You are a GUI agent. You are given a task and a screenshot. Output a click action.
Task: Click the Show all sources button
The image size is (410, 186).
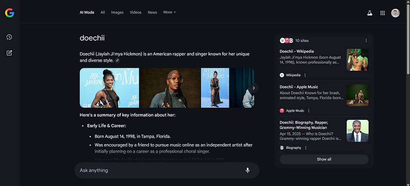pyautogui.click(x=324, y=159)
